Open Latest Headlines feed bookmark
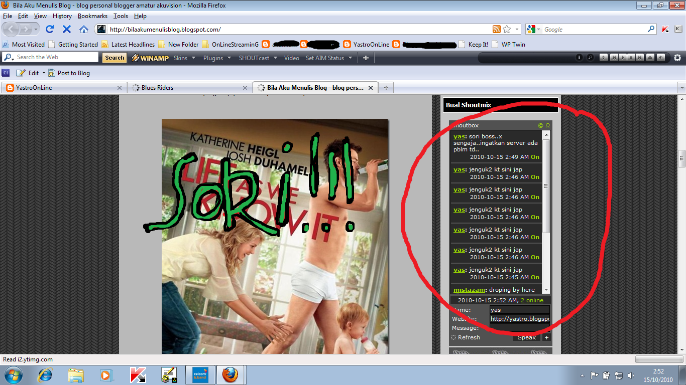The height and width of the screenshot is (385, 686). (x=128, y=44)
